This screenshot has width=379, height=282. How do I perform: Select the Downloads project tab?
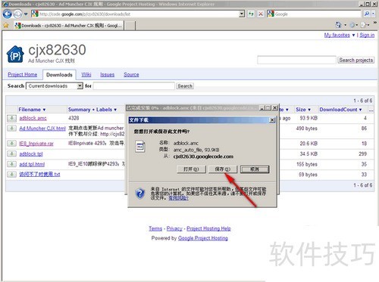click(x=59, y=75)
